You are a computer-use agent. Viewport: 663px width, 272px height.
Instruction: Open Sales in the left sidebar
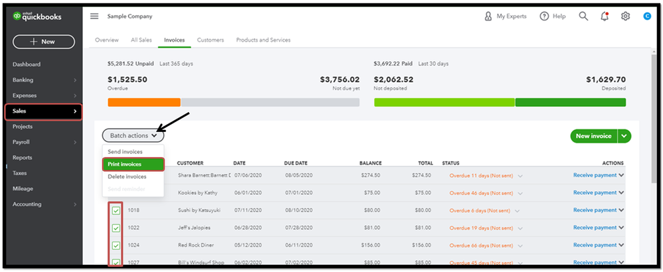44,111
